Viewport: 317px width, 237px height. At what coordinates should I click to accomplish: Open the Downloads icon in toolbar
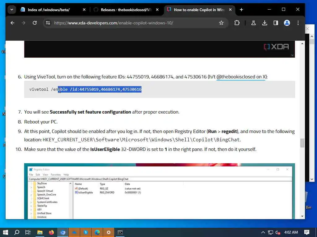[264, 23]
